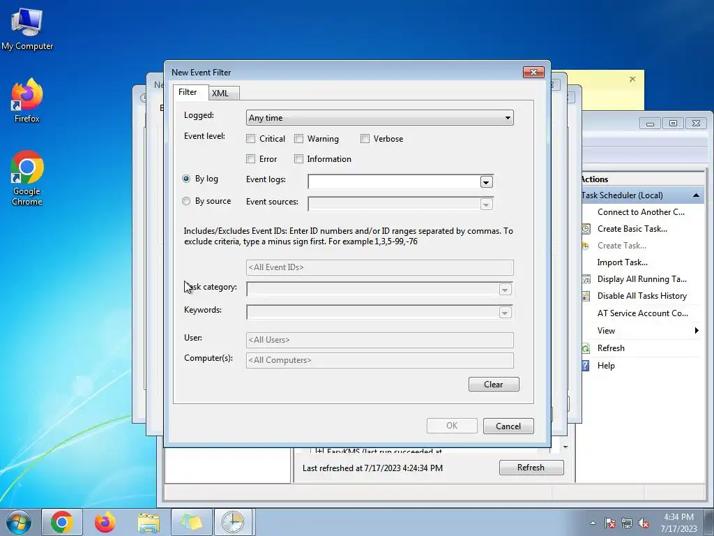Screen dimensions: 714x536
Task: Show hidden tray icons arrow
Action: tap(593, 523)
